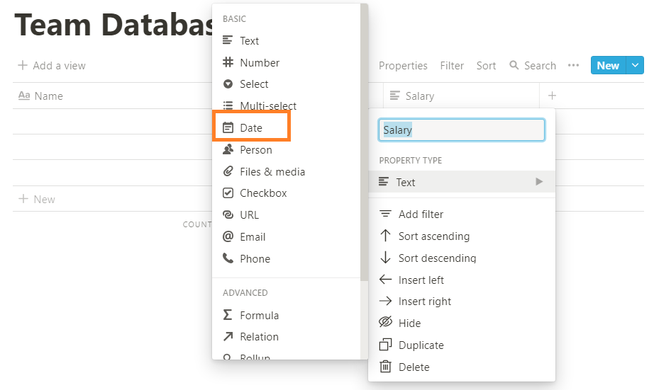Click the Team Database page title
This screenshot has height=390, width=654.
(x=113, y=25)
